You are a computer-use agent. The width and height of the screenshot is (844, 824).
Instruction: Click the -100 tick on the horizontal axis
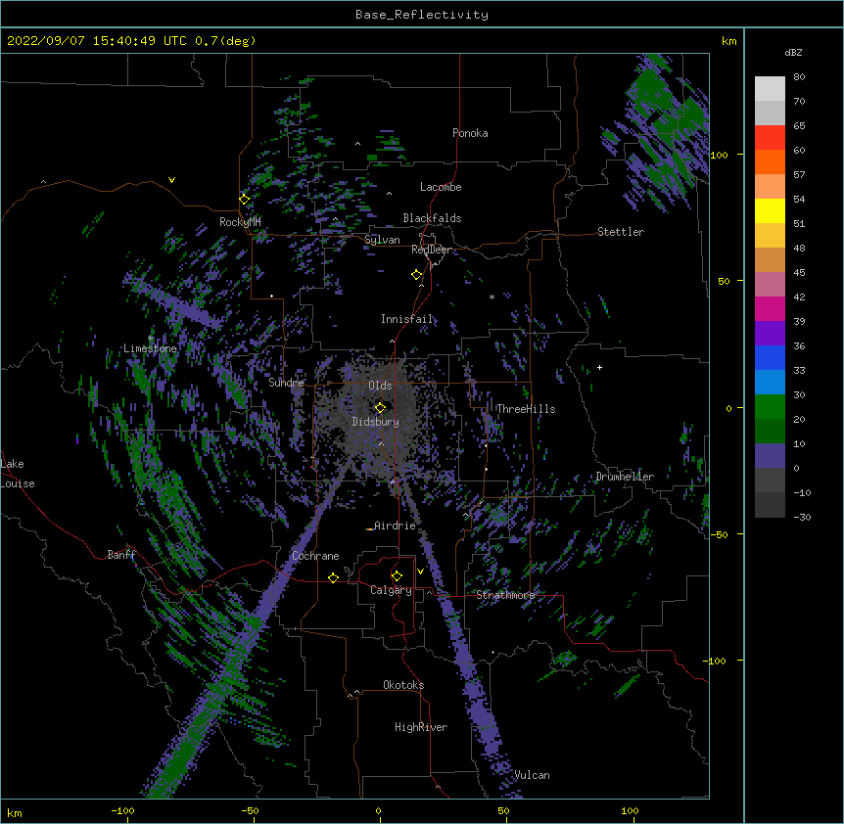click(x=122, y=810)
